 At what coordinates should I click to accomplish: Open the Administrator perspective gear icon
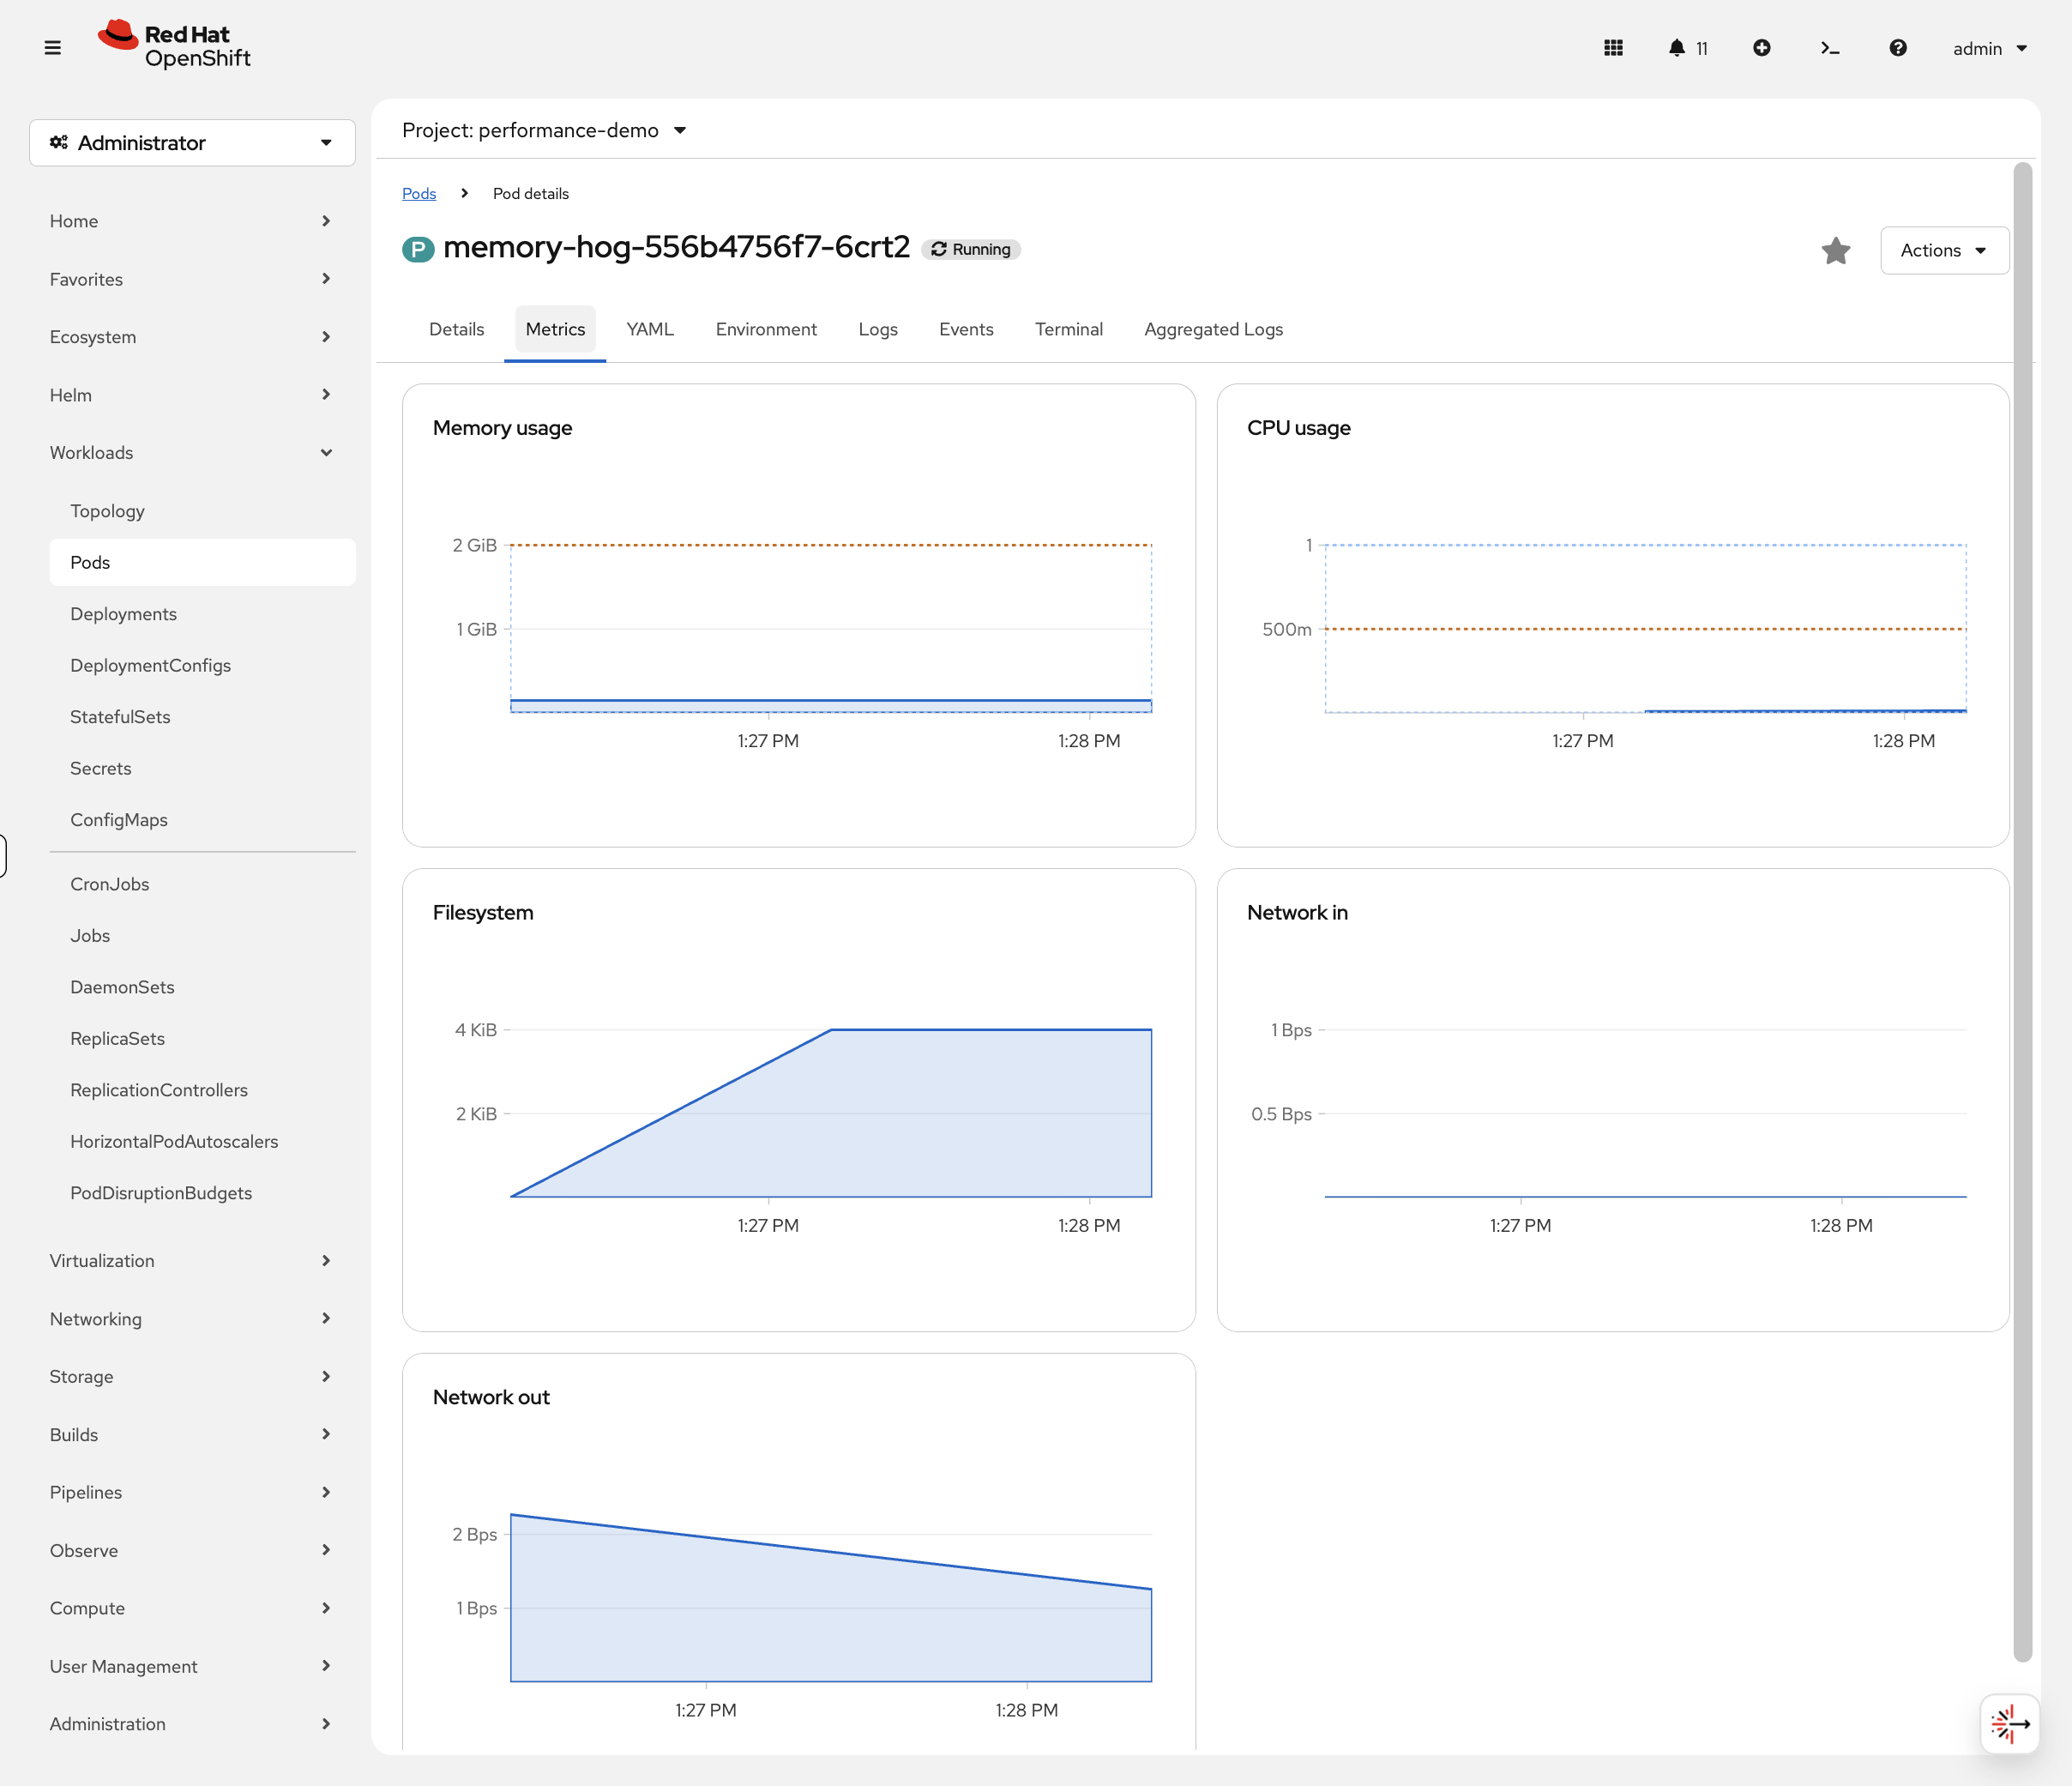[58, 142]
